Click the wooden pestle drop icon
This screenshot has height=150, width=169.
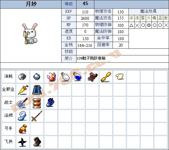tap(106, 77)
